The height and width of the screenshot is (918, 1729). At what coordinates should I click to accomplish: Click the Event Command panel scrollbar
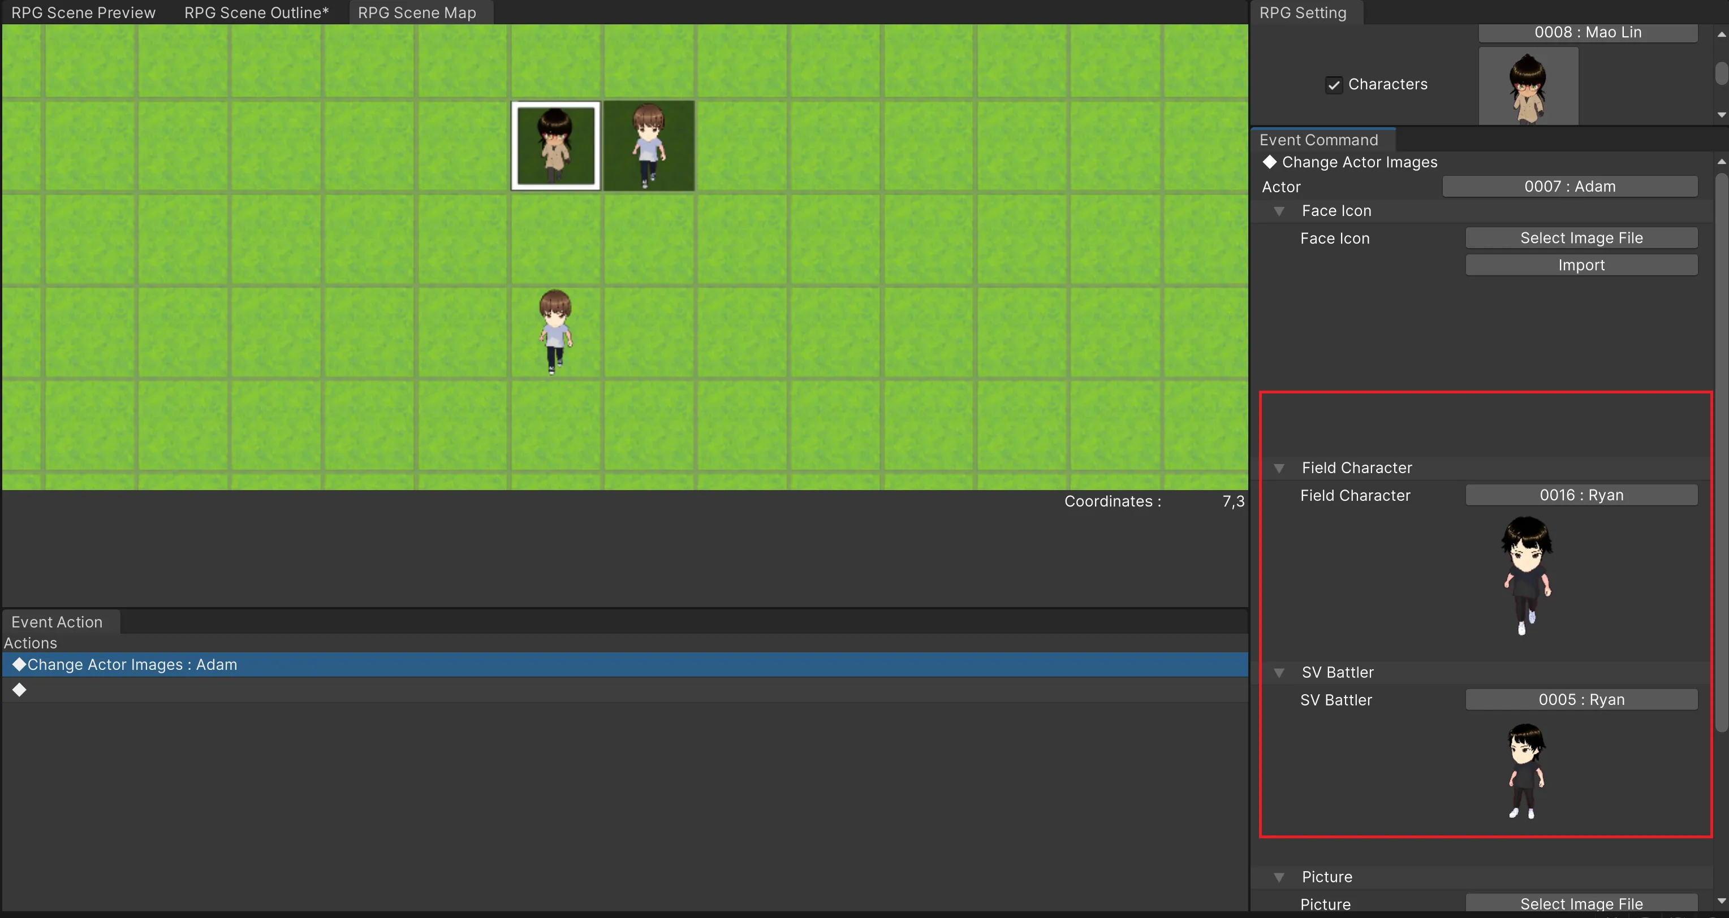click(1722, 453)
